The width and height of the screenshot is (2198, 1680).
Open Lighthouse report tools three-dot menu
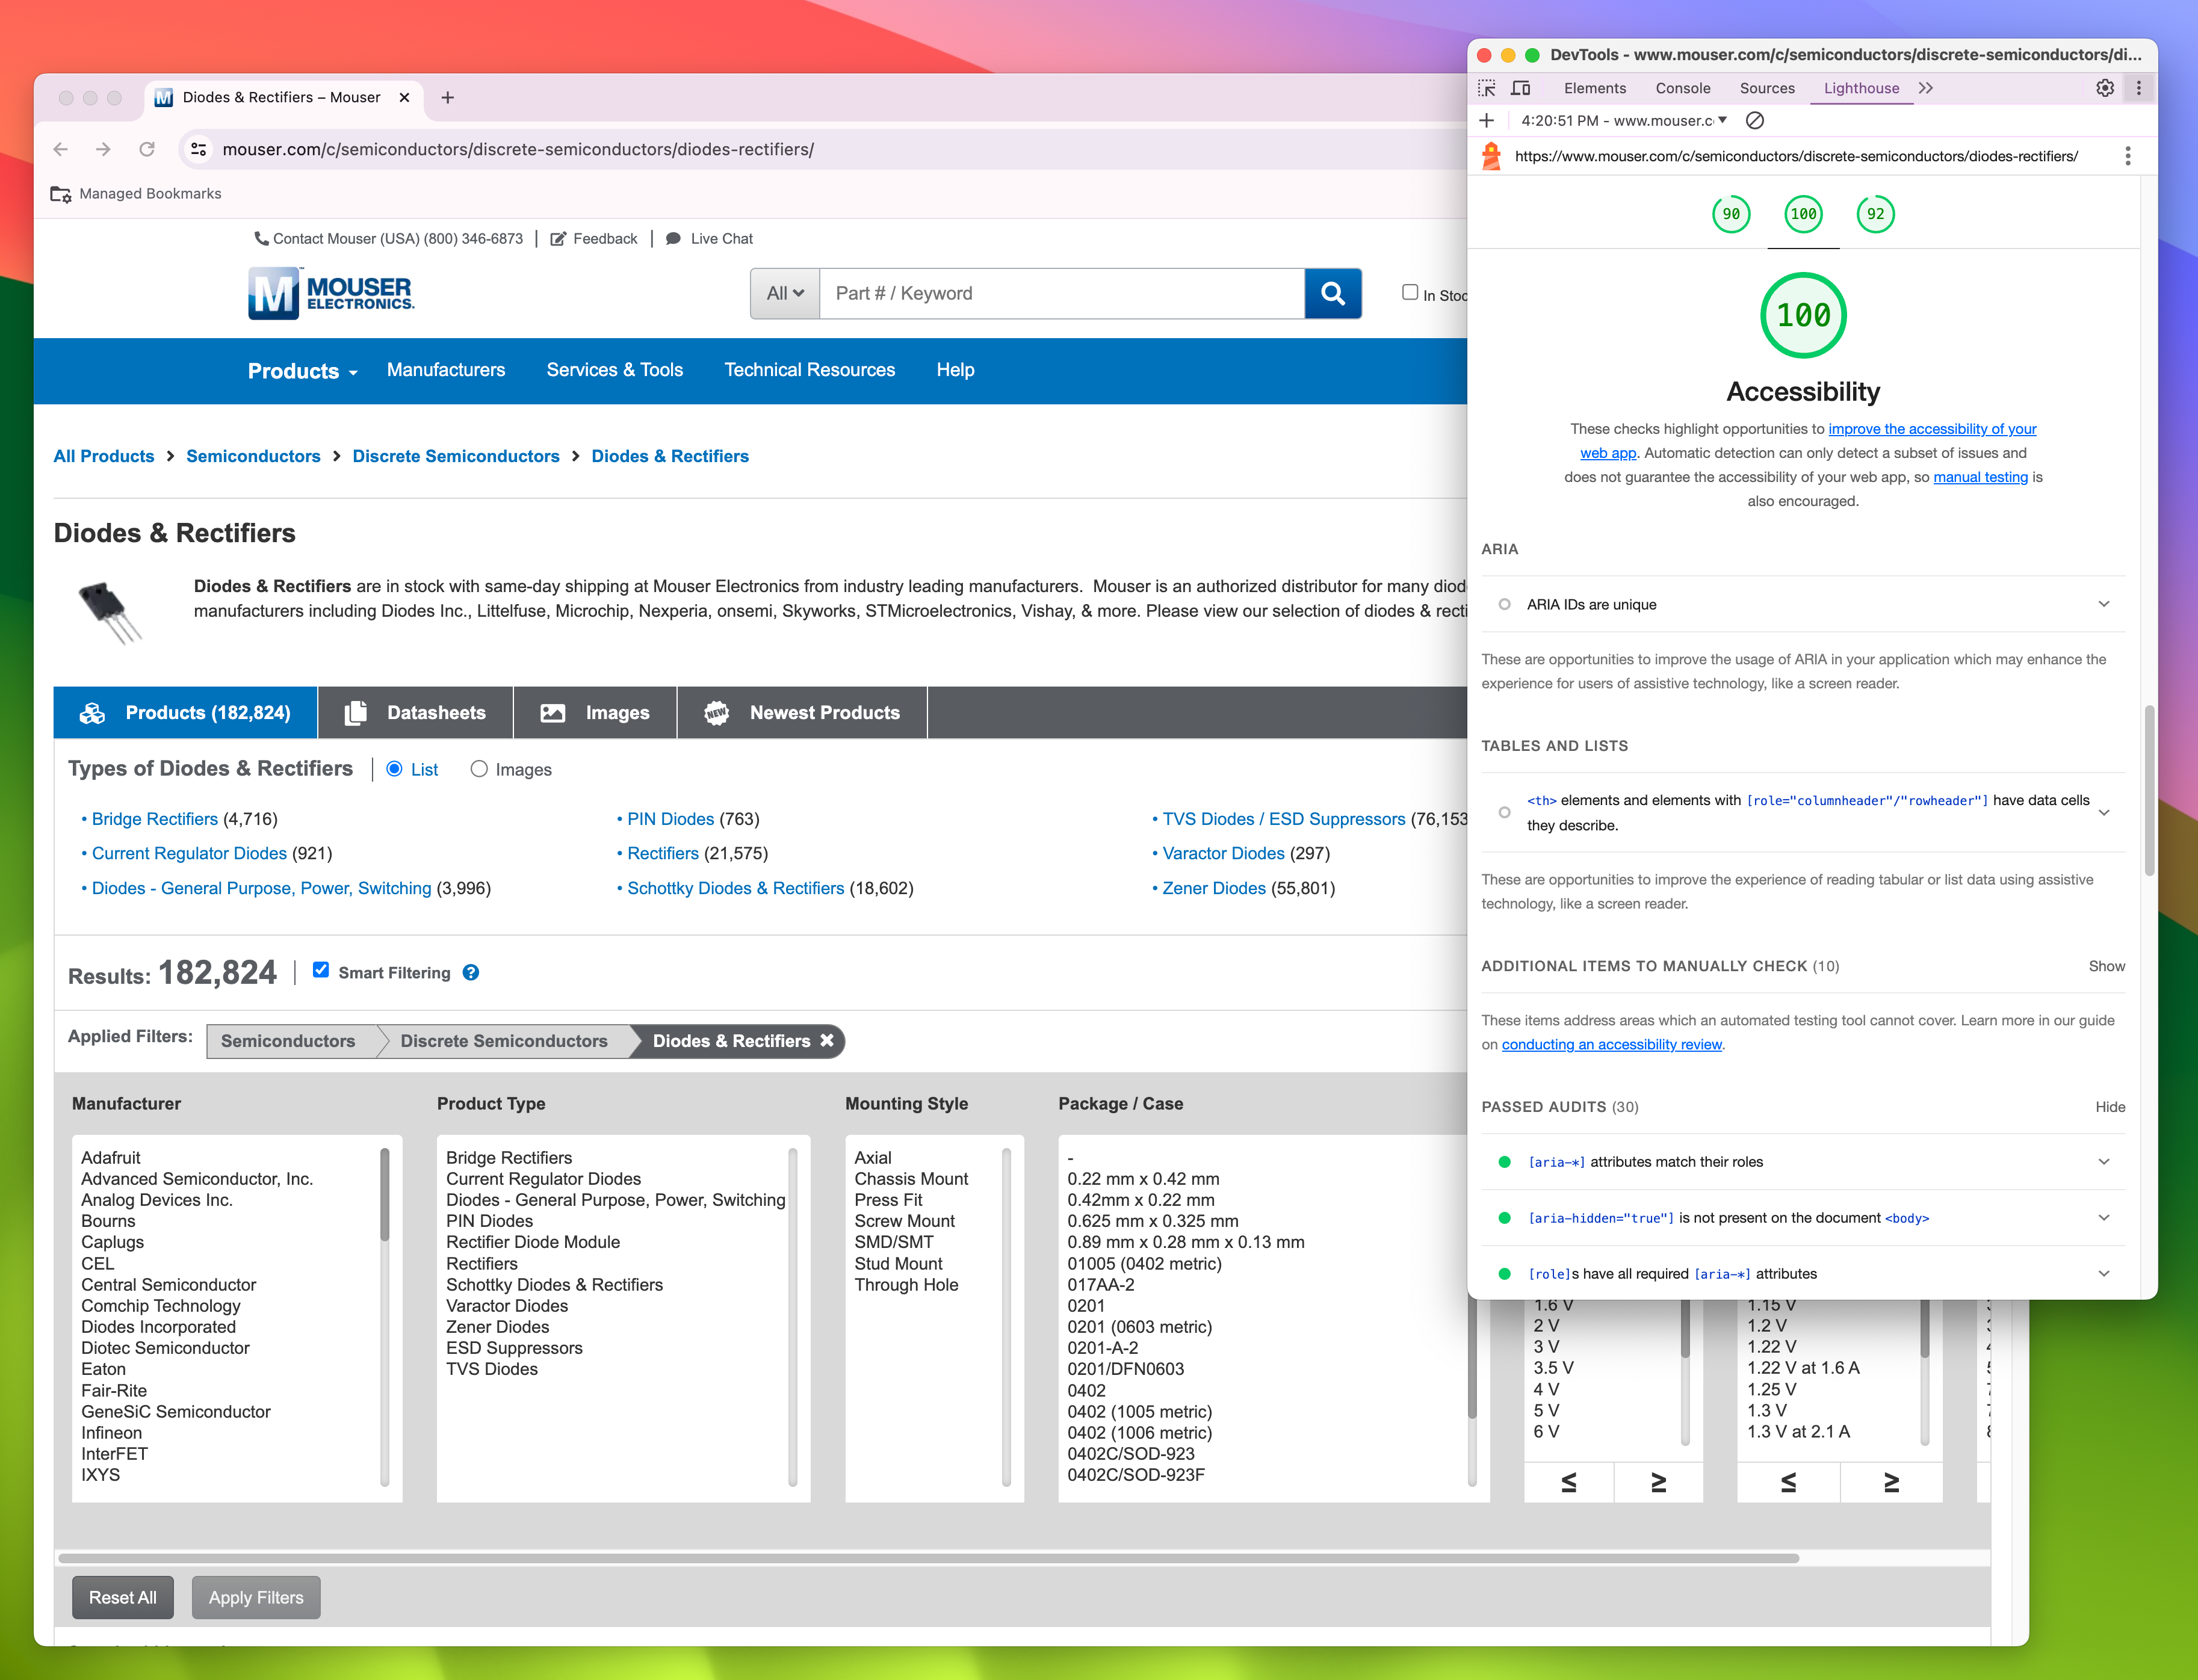coord(2127,156)
